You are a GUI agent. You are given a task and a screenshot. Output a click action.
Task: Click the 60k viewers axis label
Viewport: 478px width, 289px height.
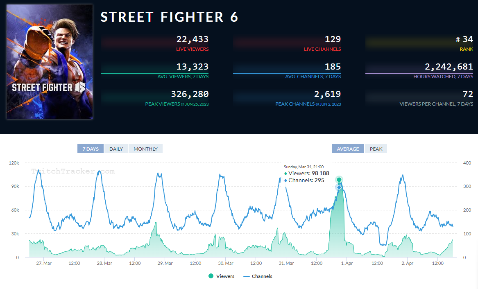[15, 210]
